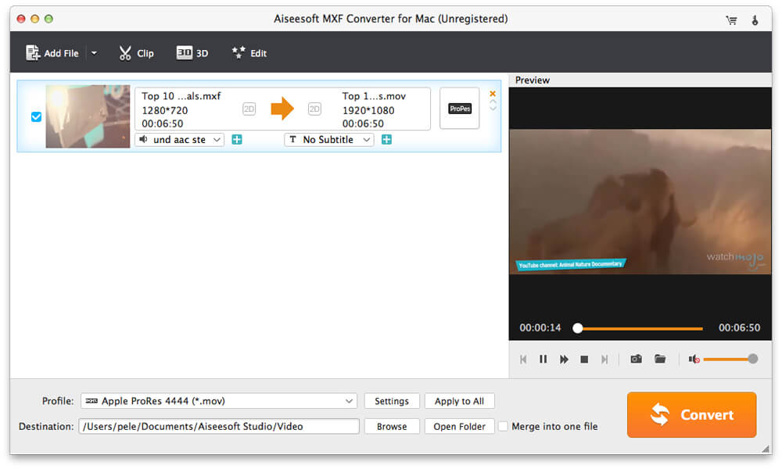Click the Add File button
Viewport: 782px width, 469px height.
coord(52,53)
